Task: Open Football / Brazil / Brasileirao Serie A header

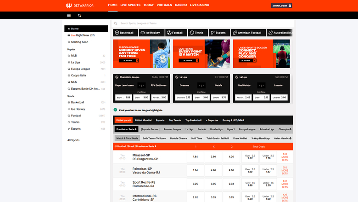Action: point(136,146)
